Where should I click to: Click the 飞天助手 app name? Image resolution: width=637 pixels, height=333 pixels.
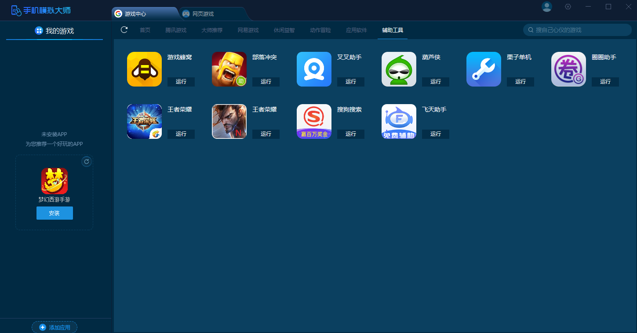[x=434, y=109]
